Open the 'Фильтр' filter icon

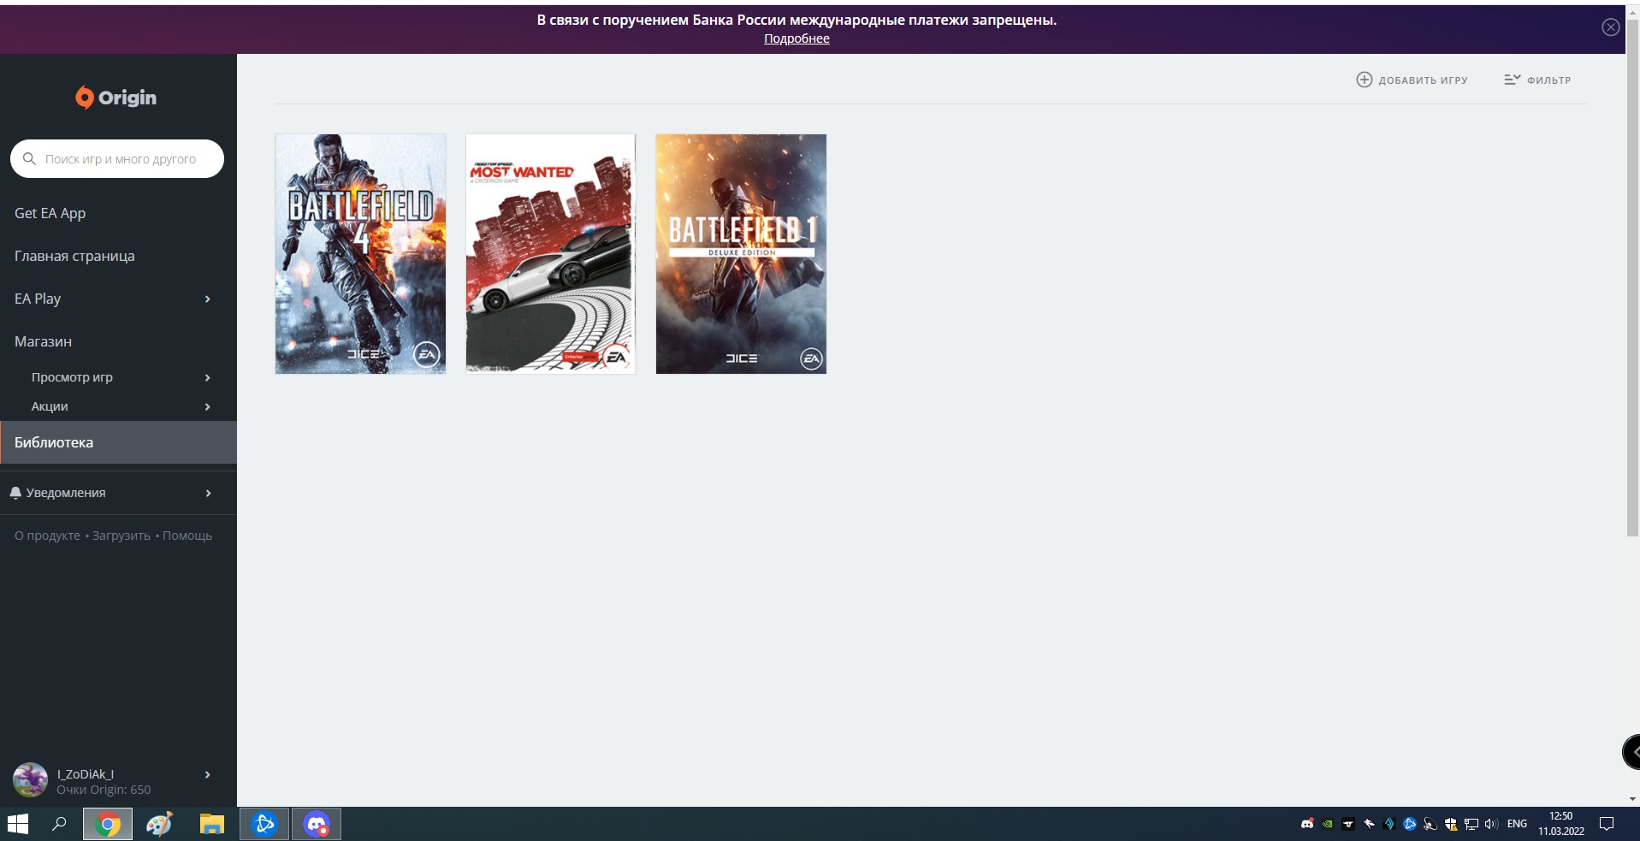pyautogui.click(x=1511, y=79)
